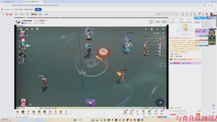Click the purple hero card at the bottom center
The height and width of the screenshot is (122, 217).
coord(90,103)
